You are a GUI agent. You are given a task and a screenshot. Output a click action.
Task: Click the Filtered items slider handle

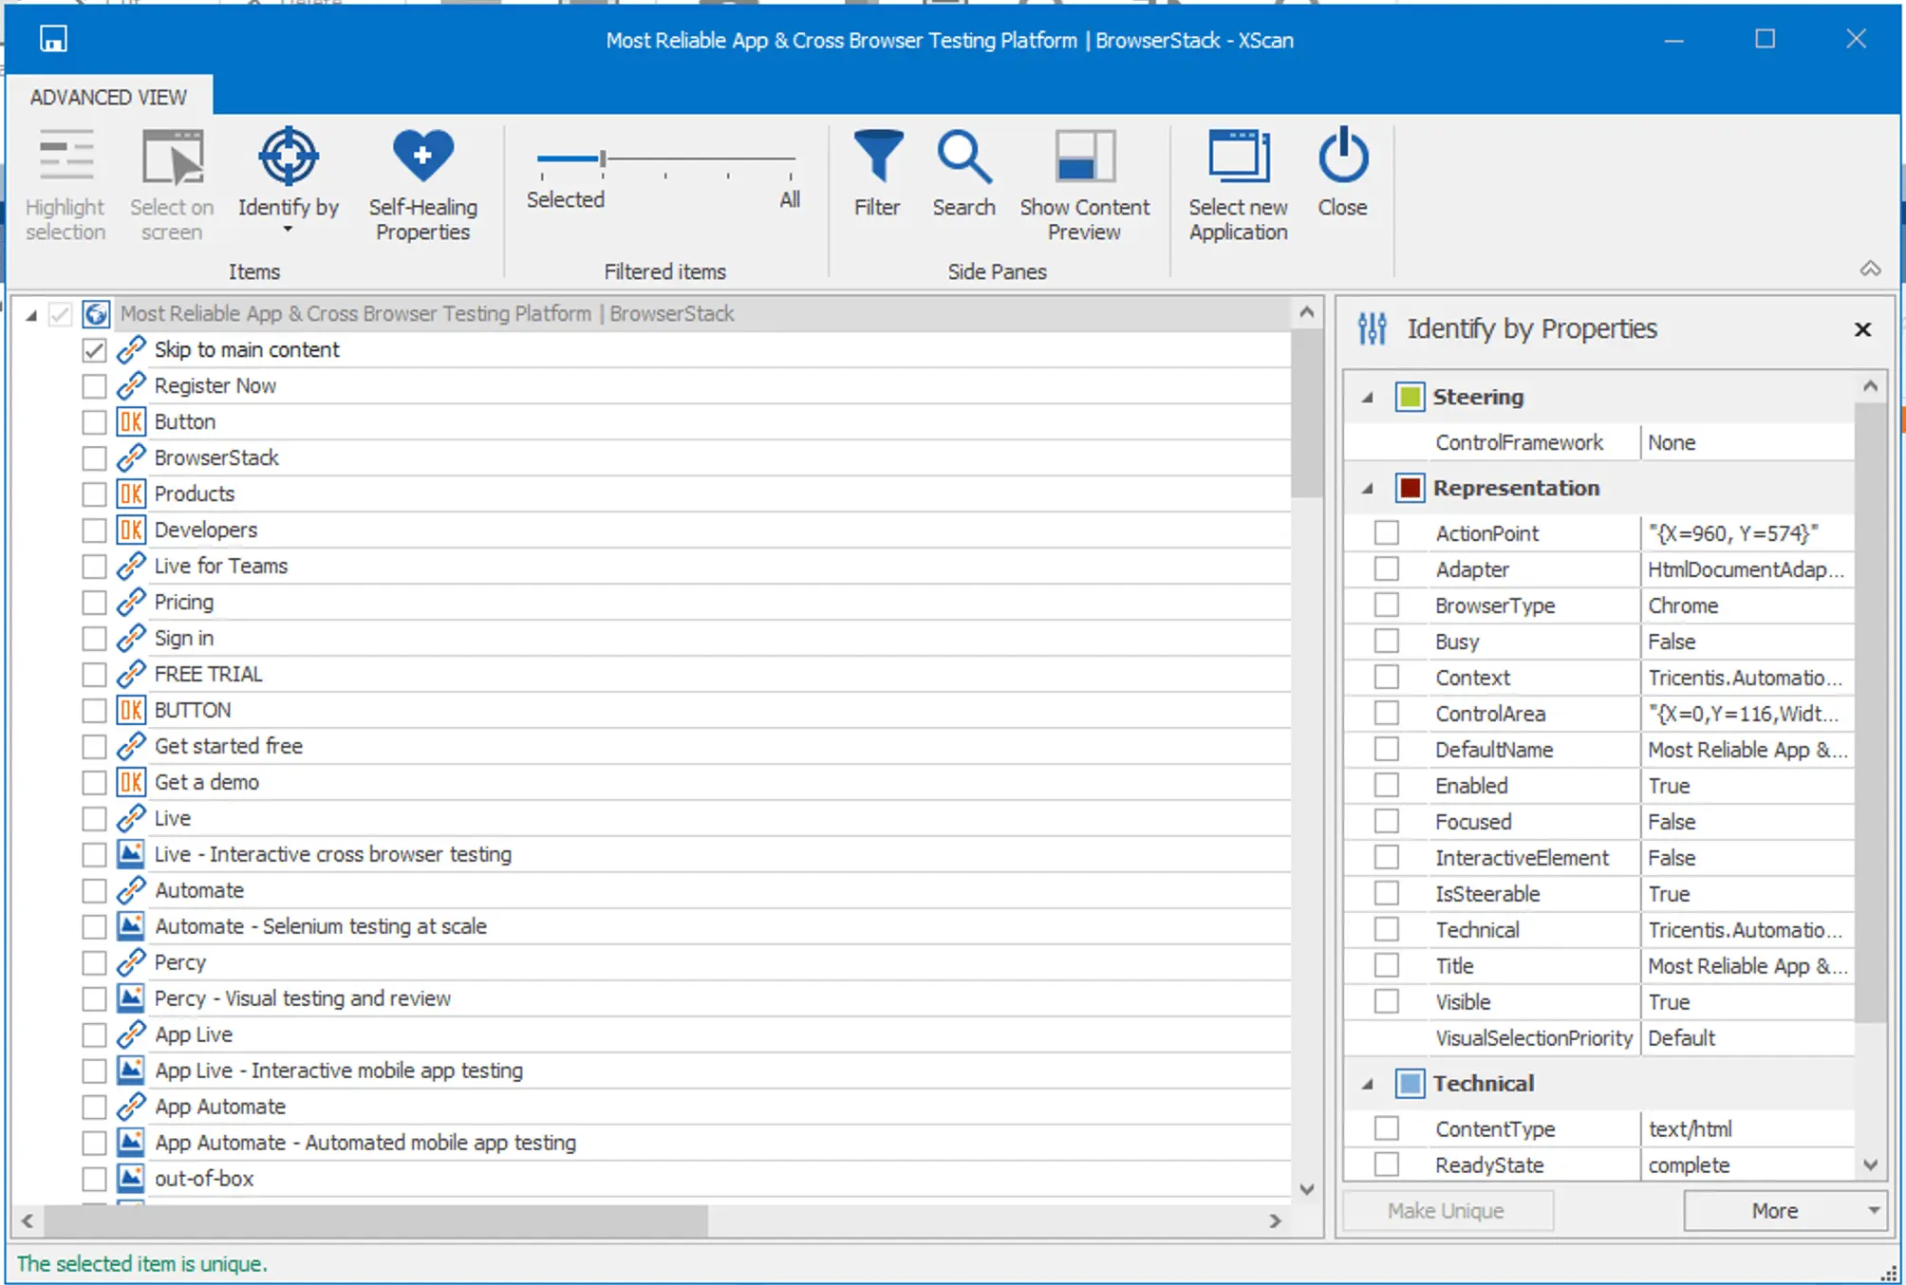[x=603, y=158]
